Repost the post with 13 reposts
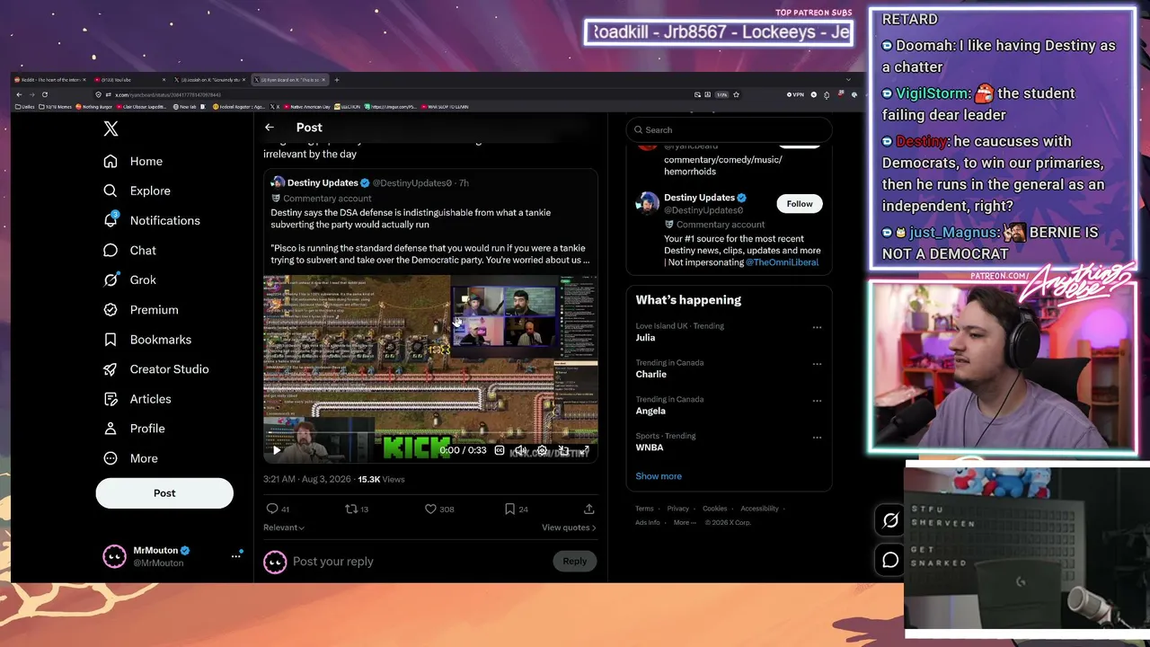 coord(351,510)
